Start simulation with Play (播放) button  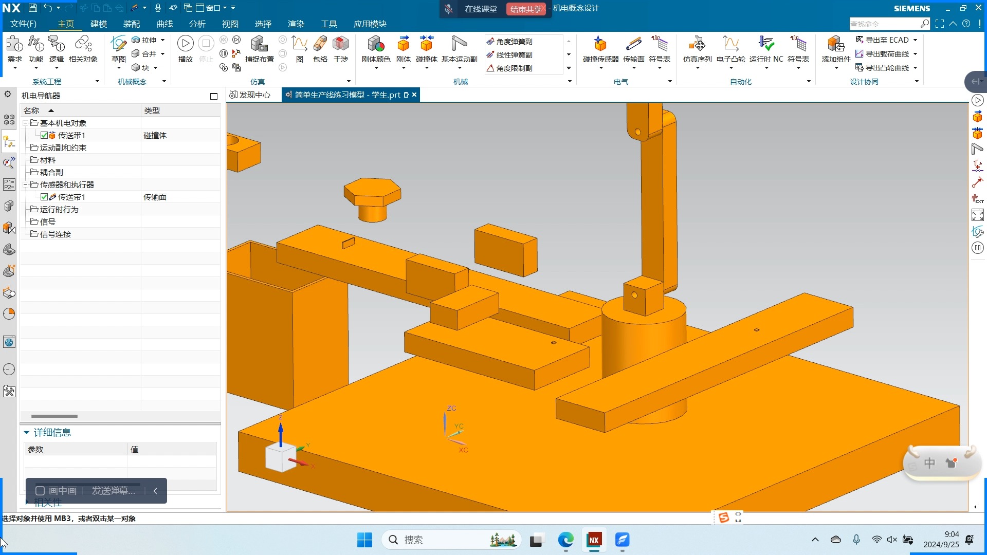[x=185, y=44]
